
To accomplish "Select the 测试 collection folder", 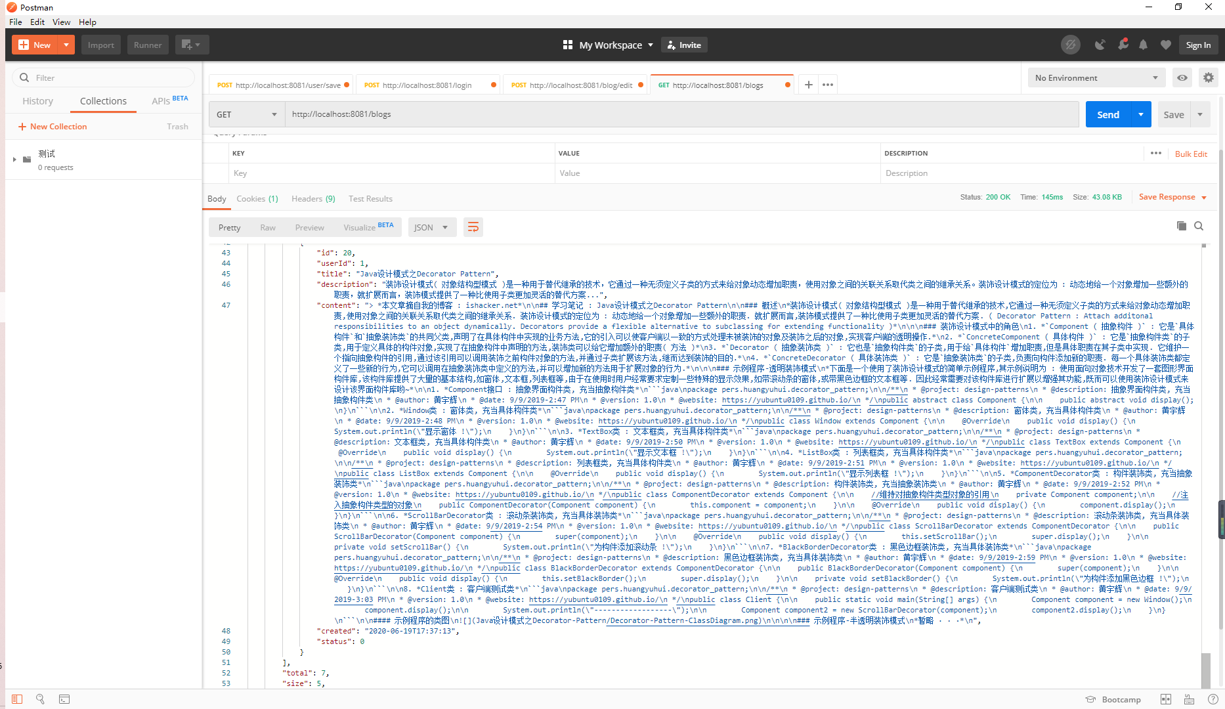I will [x=105, y=160].
